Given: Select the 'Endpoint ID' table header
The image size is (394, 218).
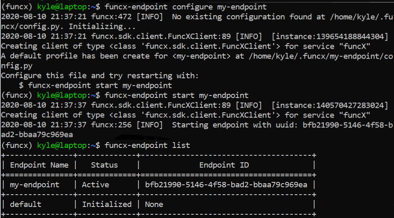Looking at the screenshot, I should point(224,165).
